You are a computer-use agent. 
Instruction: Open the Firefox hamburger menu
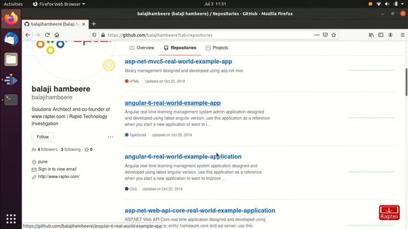pyautogui.click(x=402, y=35)
